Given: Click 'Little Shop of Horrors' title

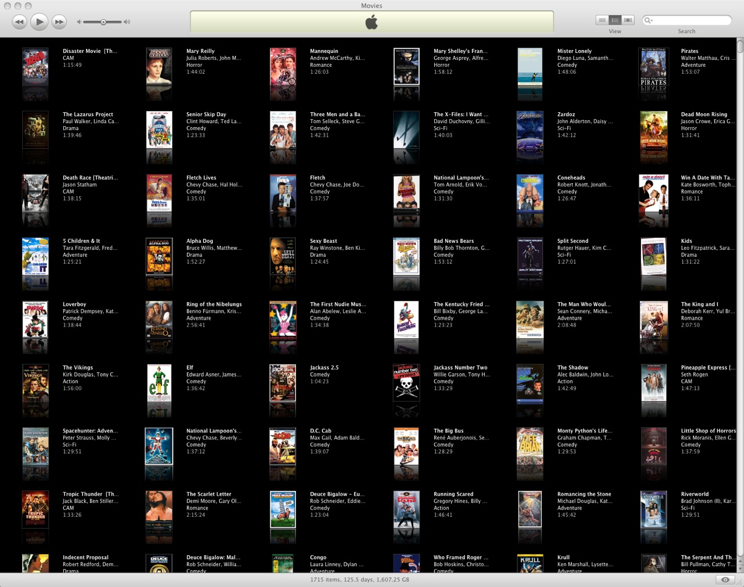Looking at the screenshot, I should pos(709,431).
